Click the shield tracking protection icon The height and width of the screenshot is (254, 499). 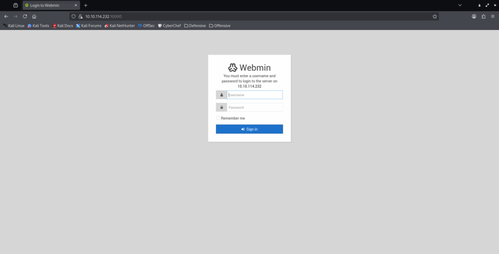click(74, 16)
